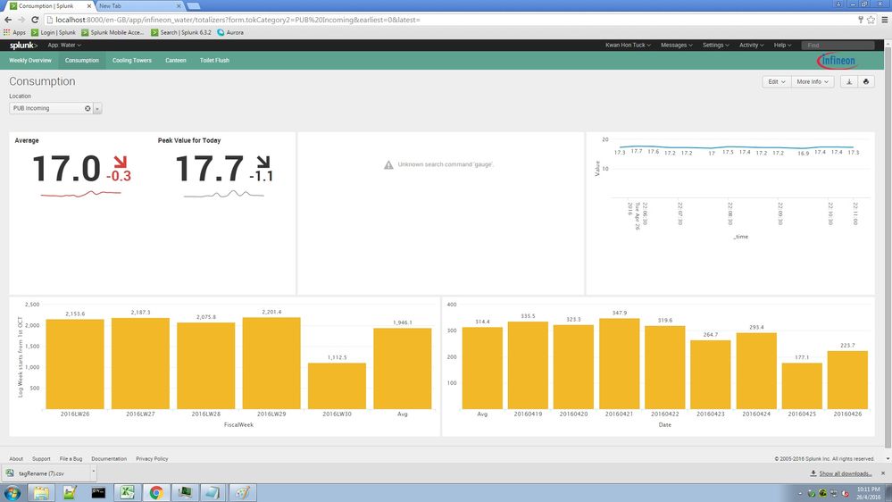Click the Find search field
Screen dimensions: 892x502
click(837, 45)
